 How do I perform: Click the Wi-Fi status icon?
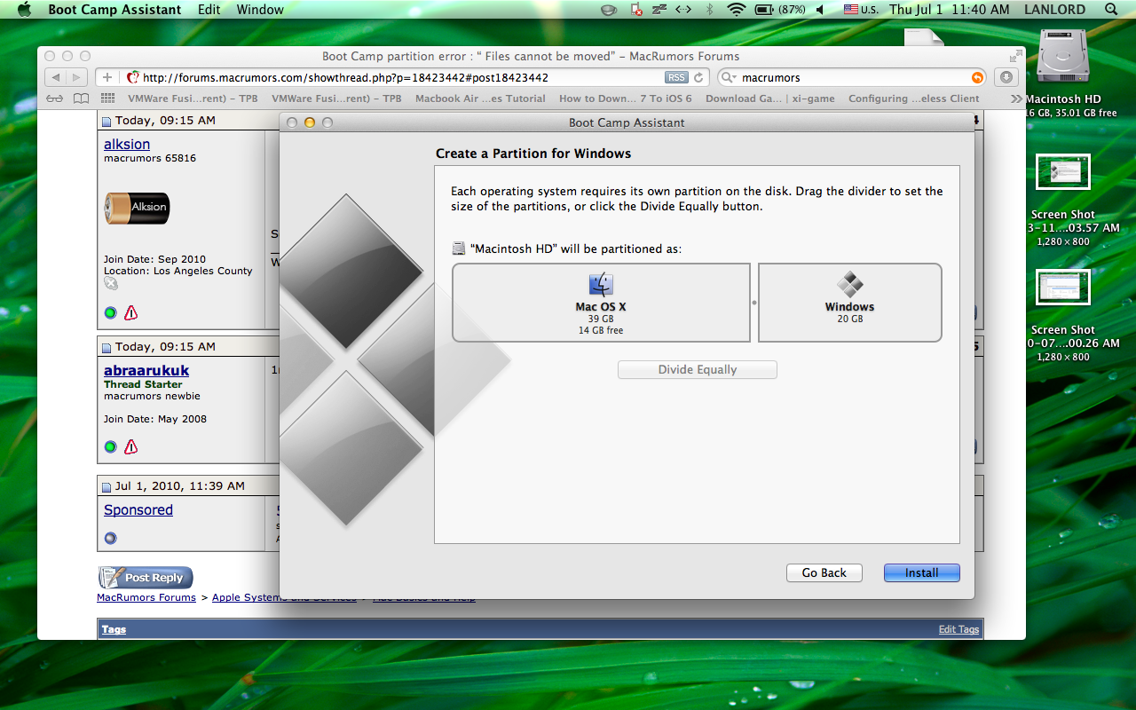[x=736, y=10]
